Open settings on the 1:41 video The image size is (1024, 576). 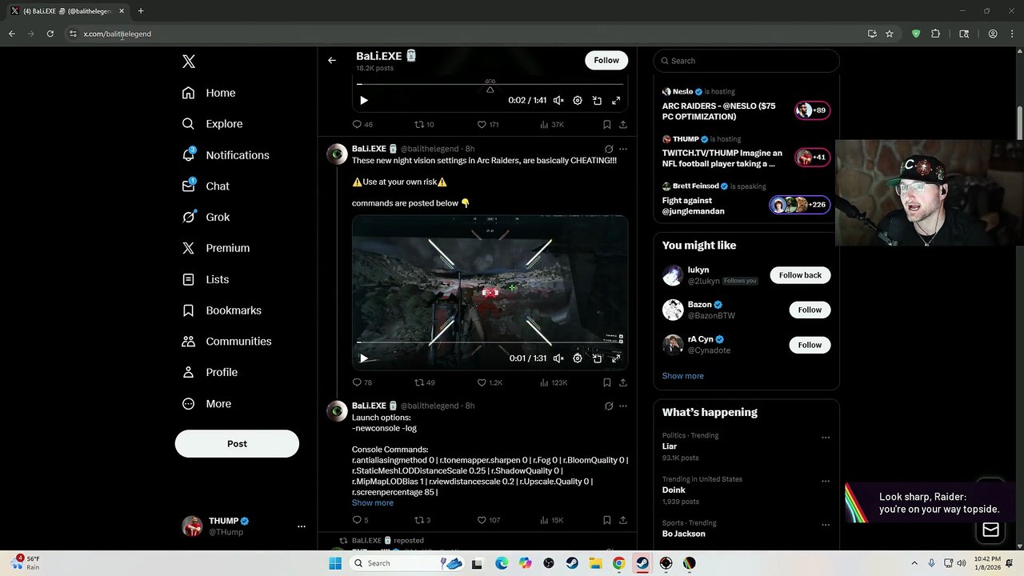(x=578, y=101)
